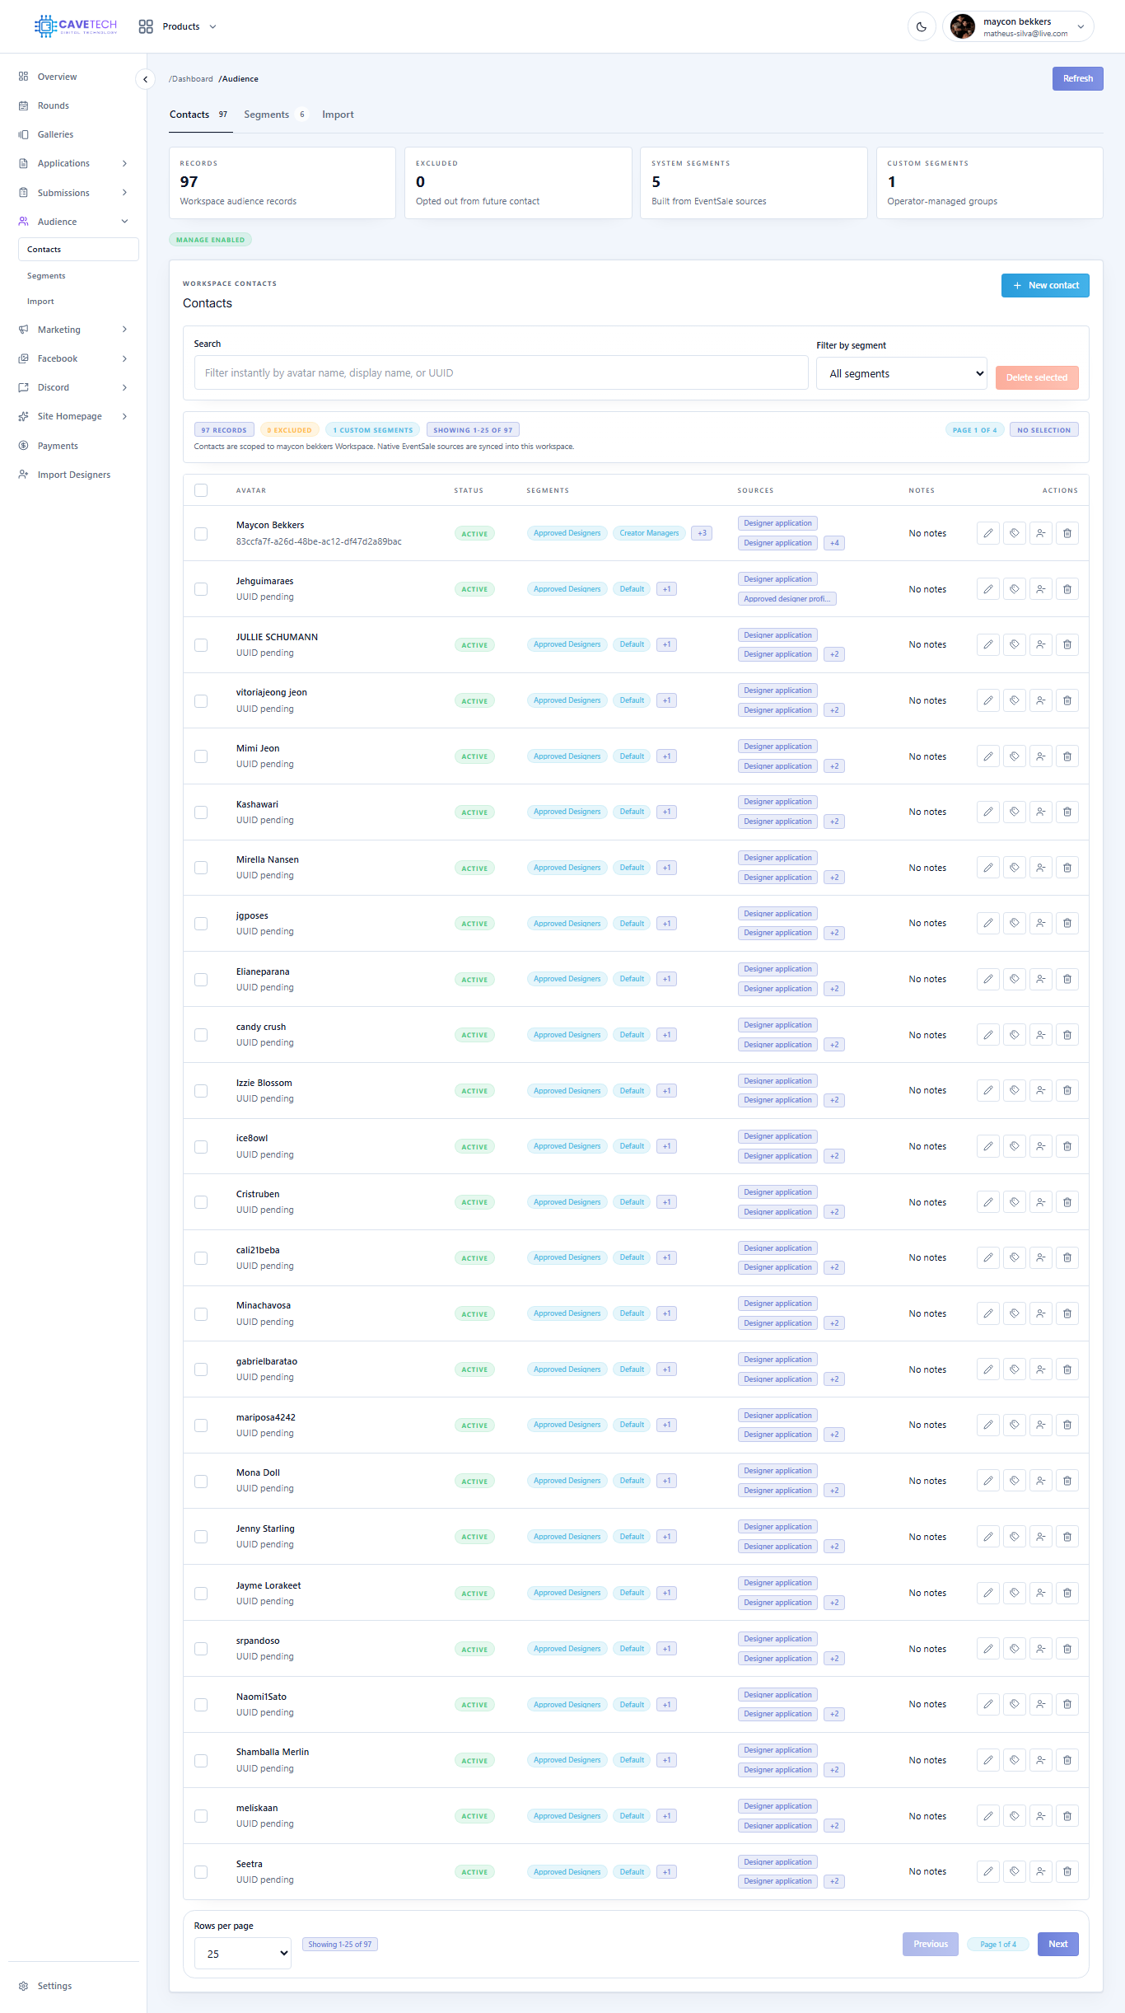
Task: Delete the Shamballa Merlin contact
Action: click(1067, 1760)
